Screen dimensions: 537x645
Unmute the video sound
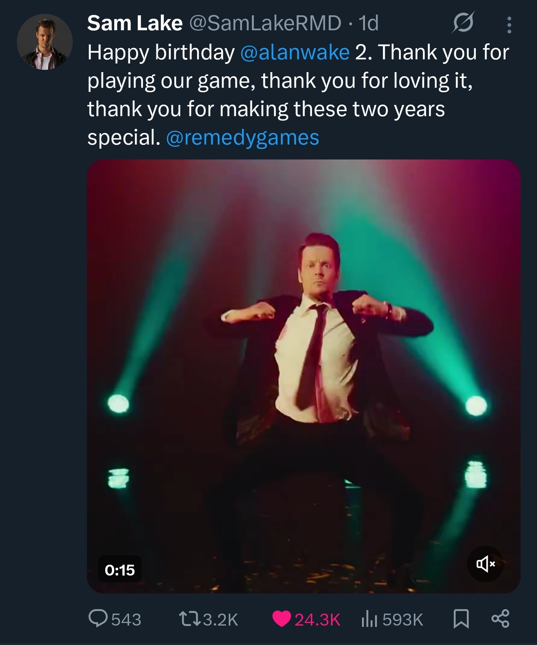[x=485, y=564]
